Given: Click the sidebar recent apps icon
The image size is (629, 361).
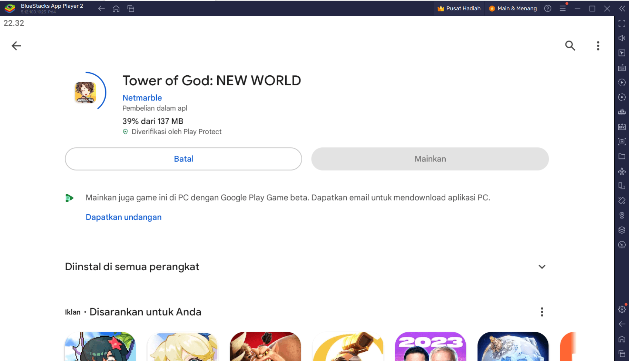Looking at the screenshot, I should pos(622,354).
